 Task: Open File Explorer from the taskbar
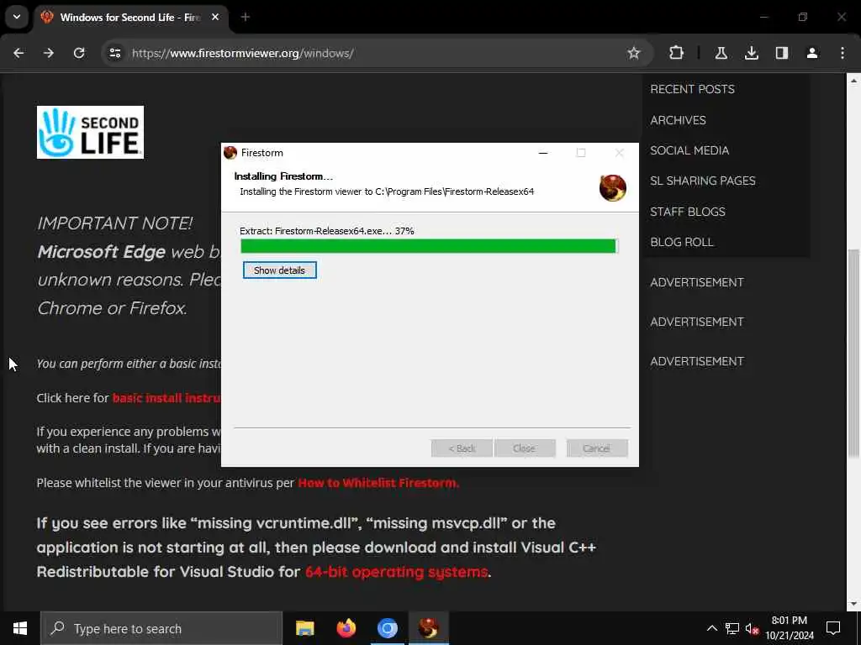(x=304, y=628)
